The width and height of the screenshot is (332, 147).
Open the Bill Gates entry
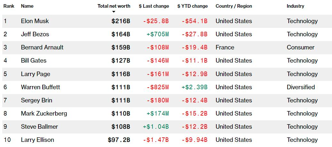[x=34, y=61]
